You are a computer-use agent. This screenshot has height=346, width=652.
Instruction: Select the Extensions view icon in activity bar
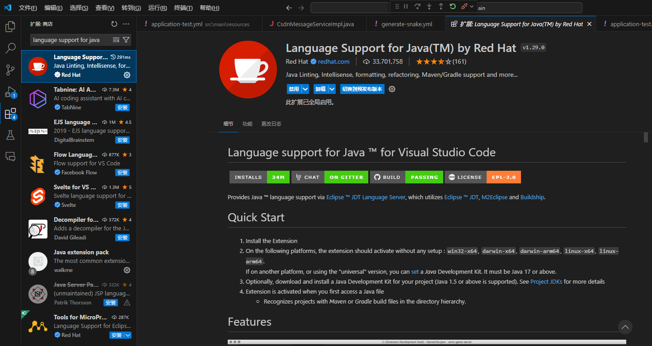tap(10, 113)
